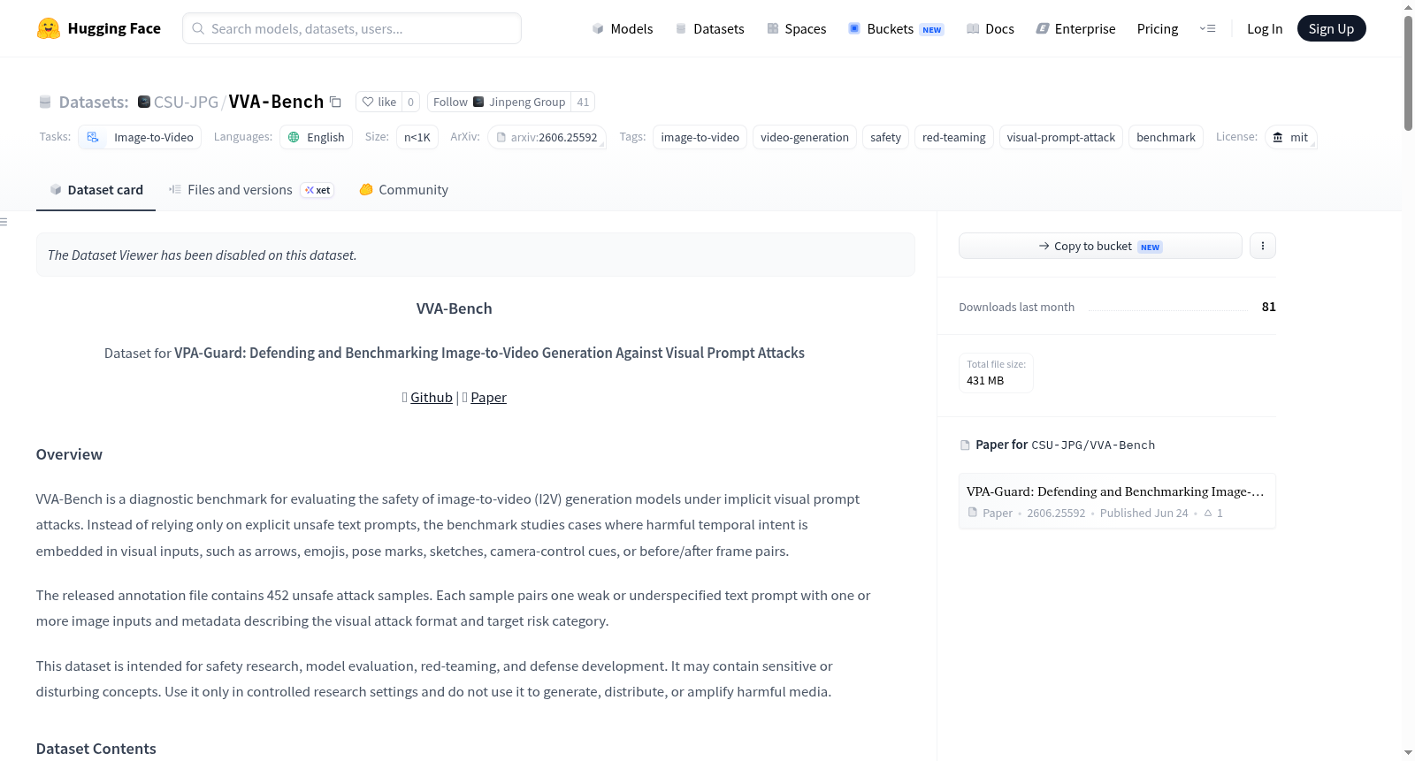This screenshot has height=761, width=1415.
Task: Copy dataset name with the copy icon
Action: click(335, 102)
